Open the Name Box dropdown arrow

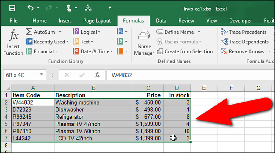pos(42,75)
